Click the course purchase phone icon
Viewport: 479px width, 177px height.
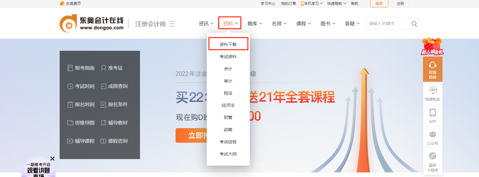pos(433,90)
